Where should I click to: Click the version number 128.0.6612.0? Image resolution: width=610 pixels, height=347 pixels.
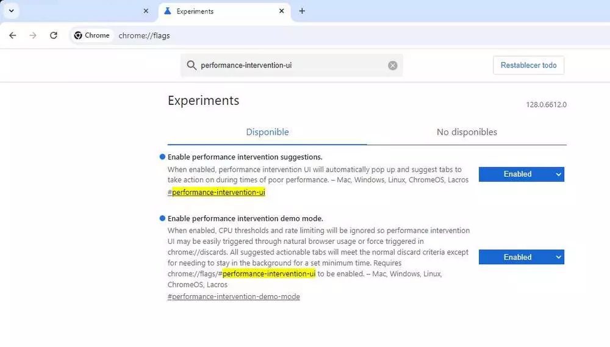pos(546,105)
